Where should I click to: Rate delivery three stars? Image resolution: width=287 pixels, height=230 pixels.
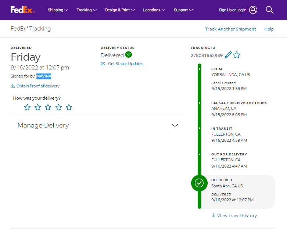tap(48, 107)
